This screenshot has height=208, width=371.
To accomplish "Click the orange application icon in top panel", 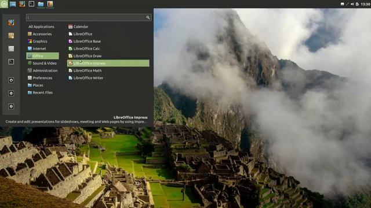I will [50, 4].
